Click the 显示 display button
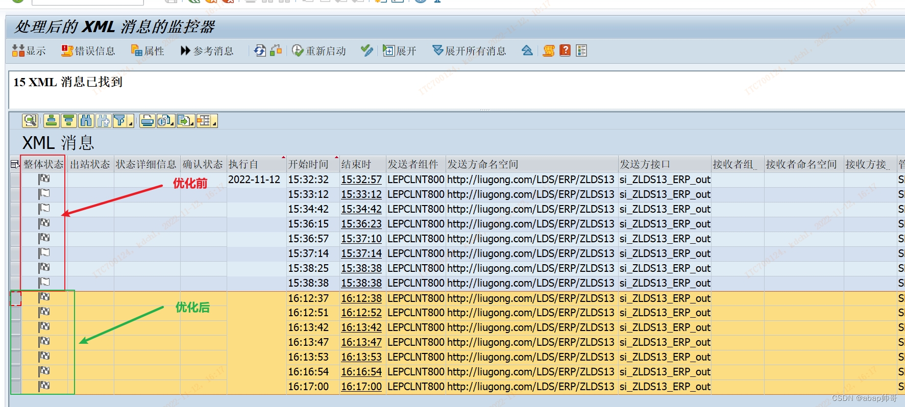This screenshot has height=407, width=905. (29, 50)
